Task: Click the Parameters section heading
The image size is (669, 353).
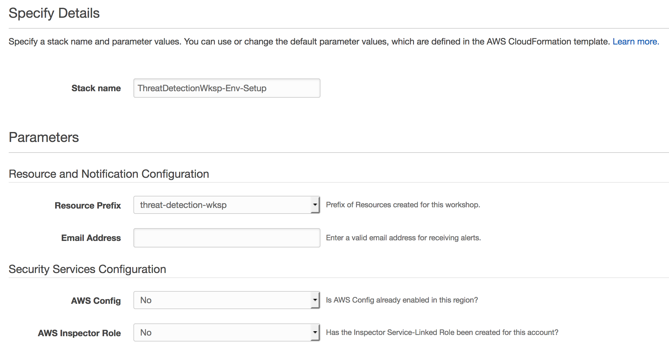Action: pos(44,137)
